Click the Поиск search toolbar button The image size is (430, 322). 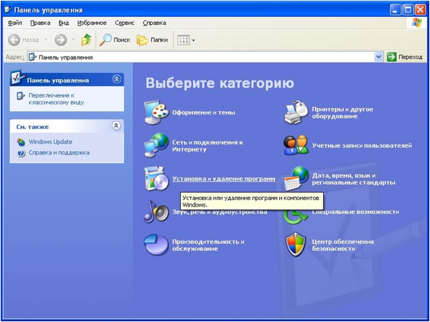click(115, 40)
